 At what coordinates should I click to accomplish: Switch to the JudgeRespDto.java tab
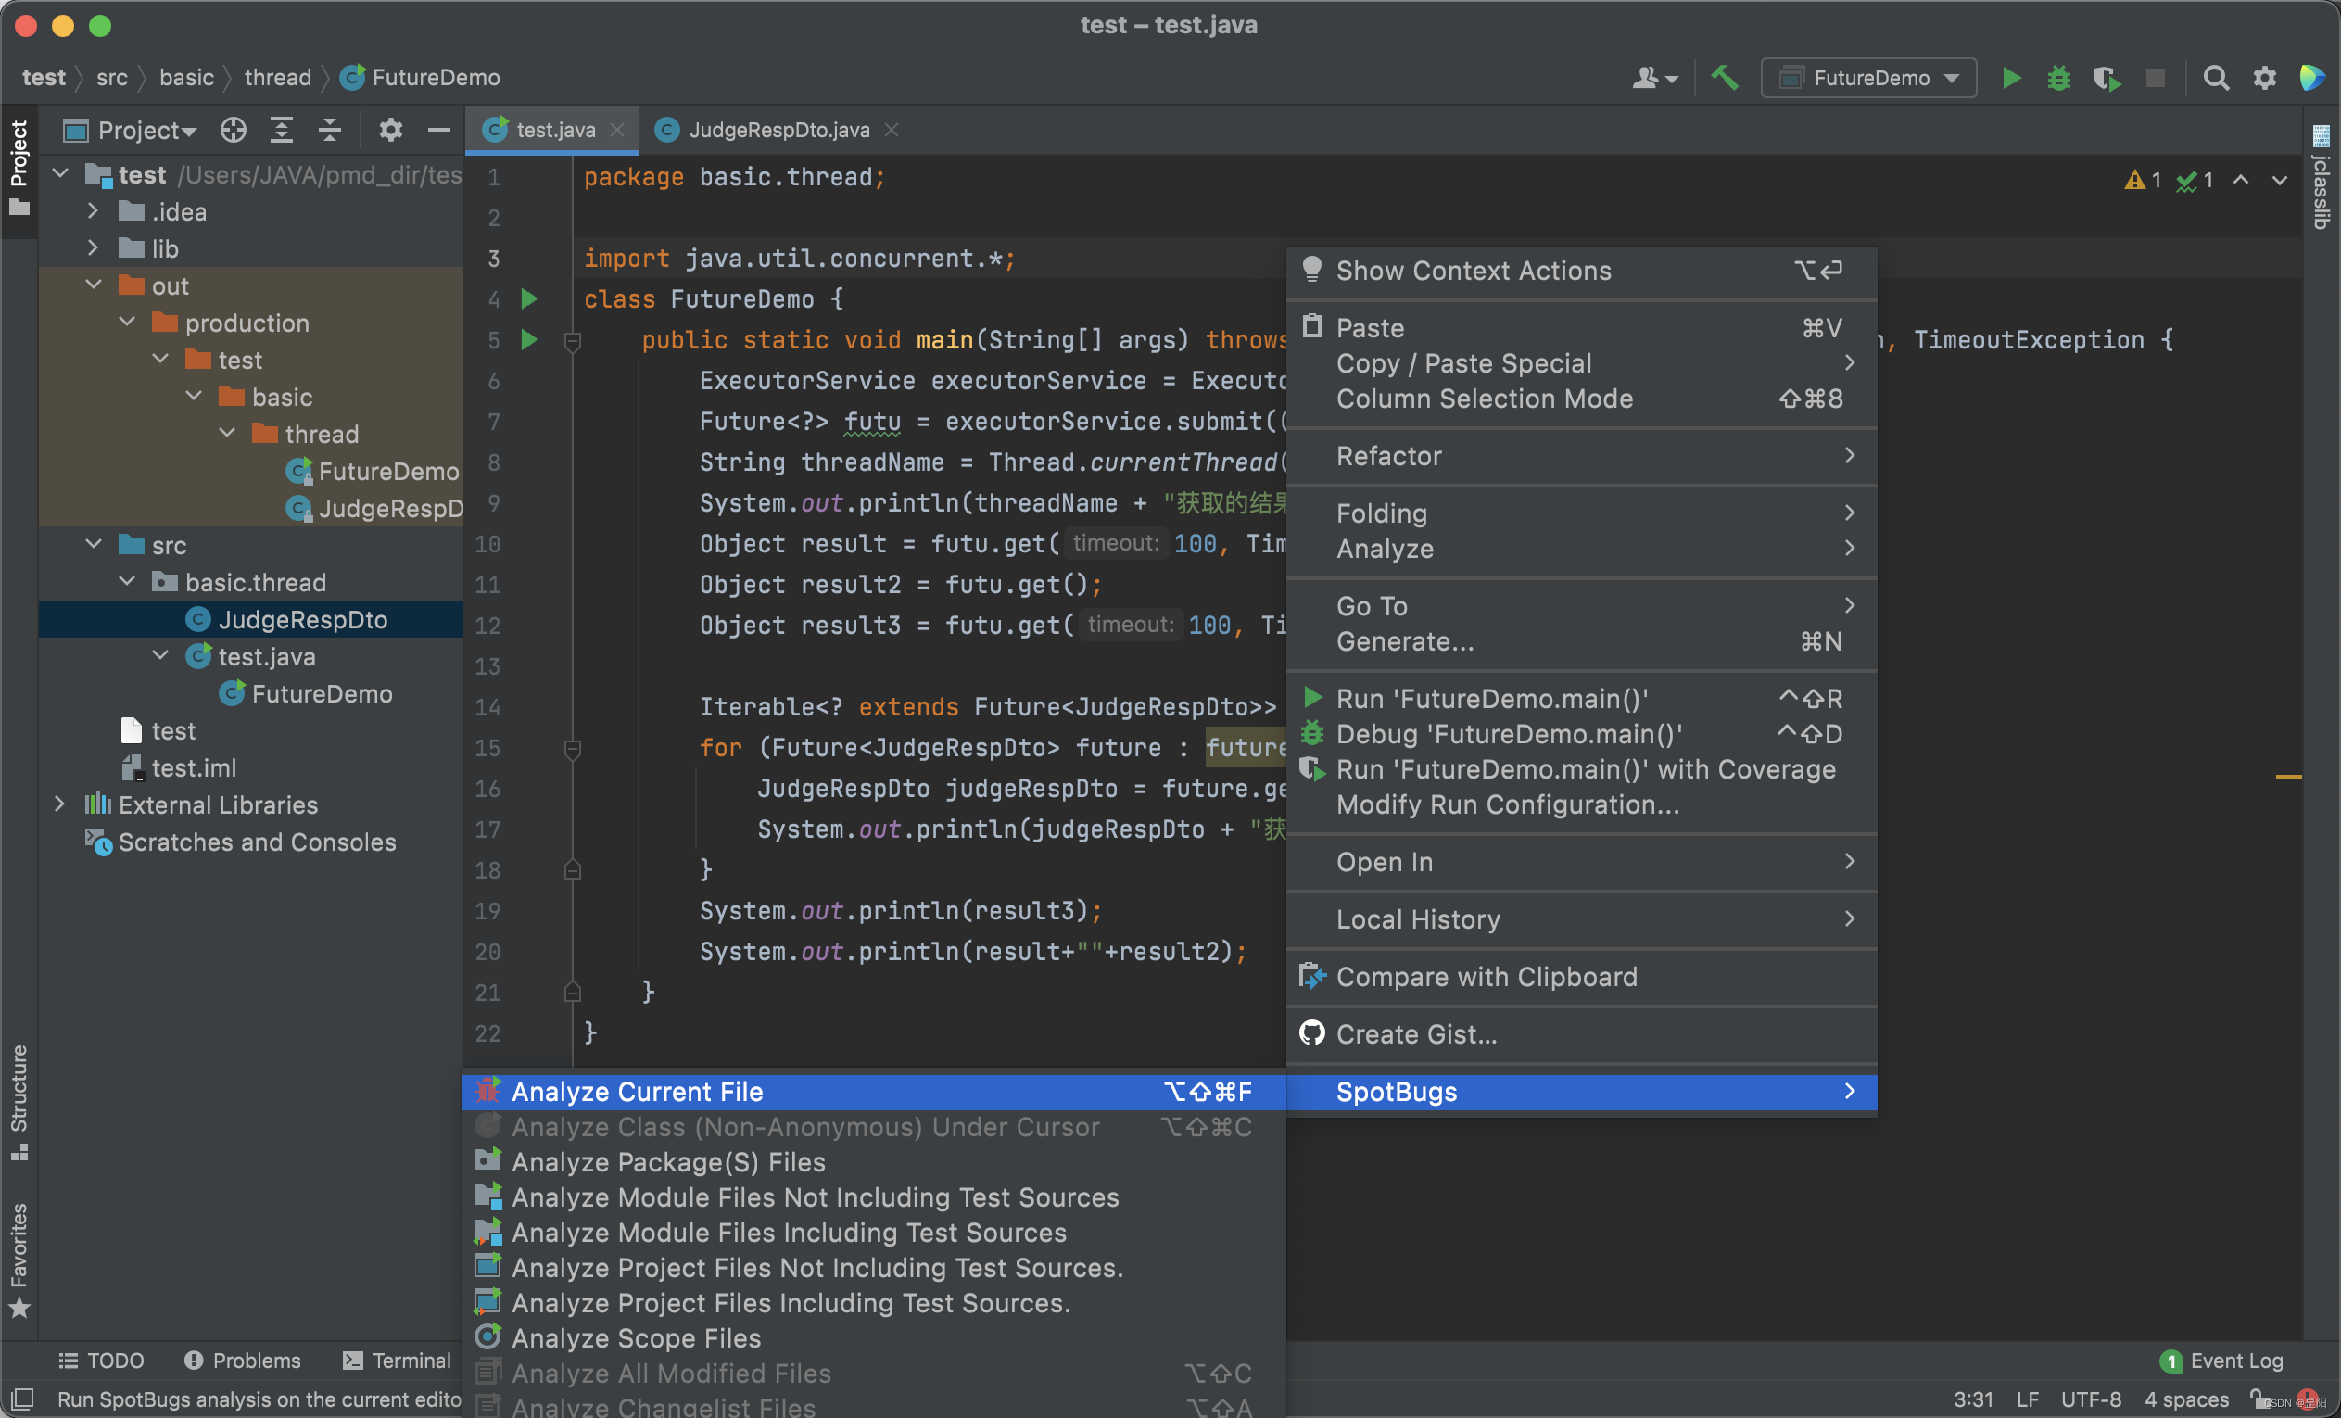point(778,130)
